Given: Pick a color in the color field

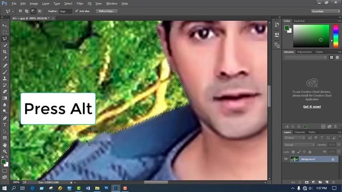Looking at the screenshot, I should [311, 36].
